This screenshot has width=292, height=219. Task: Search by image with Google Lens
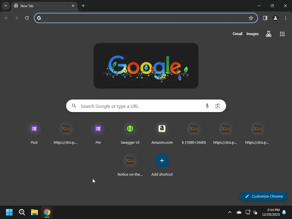point(218,106)
